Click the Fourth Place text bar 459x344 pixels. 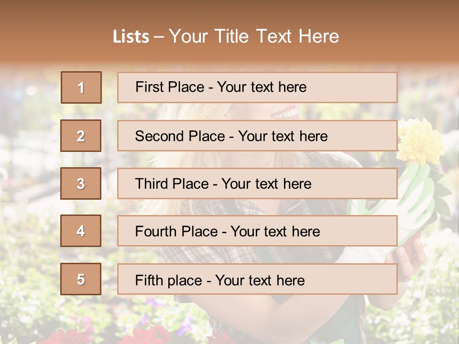[x=257, y=231]
